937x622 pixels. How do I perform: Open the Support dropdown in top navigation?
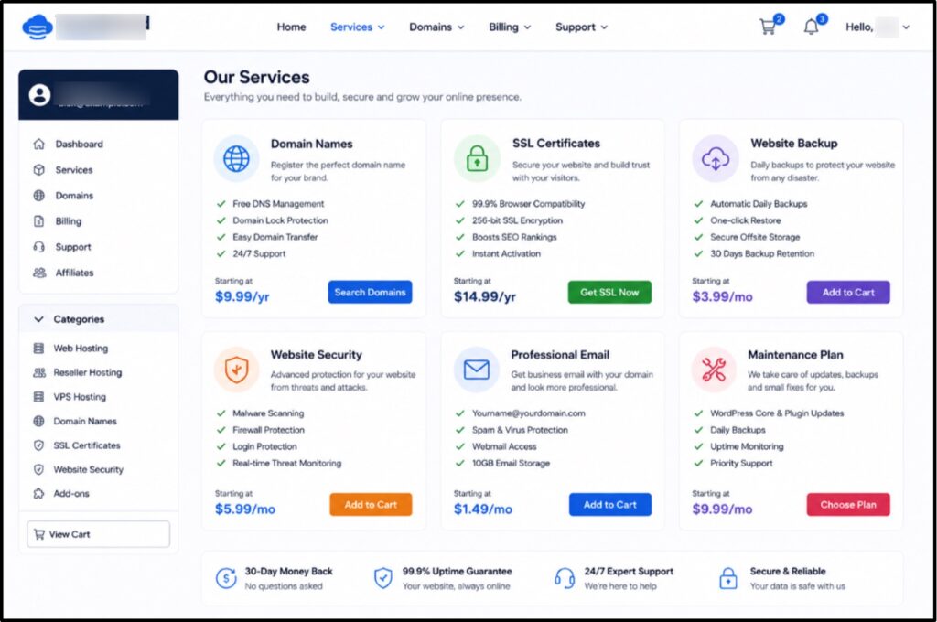(581, 27)
